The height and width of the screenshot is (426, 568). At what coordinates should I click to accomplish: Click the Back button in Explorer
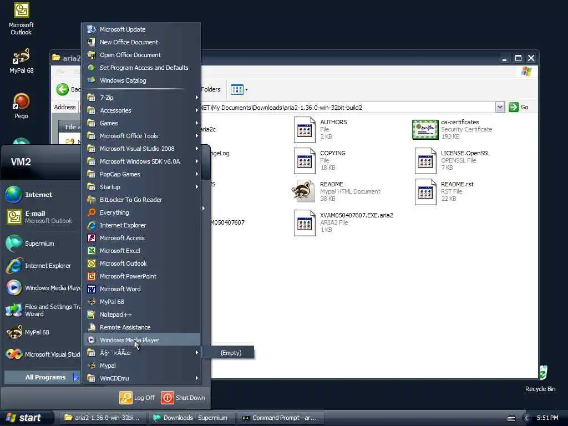68,89
